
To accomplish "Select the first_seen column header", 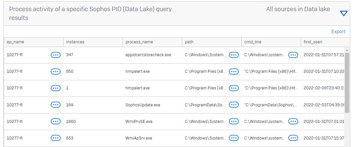I will coord(313,42).
